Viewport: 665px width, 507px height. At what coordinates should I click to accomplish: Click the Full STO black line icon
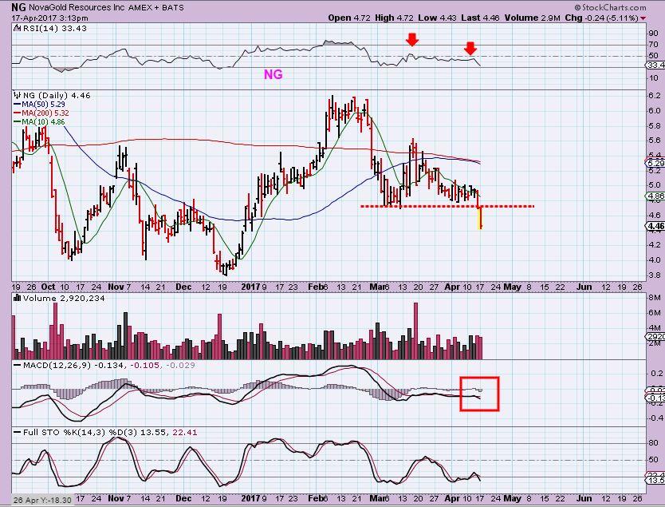(x=17, y=432)
